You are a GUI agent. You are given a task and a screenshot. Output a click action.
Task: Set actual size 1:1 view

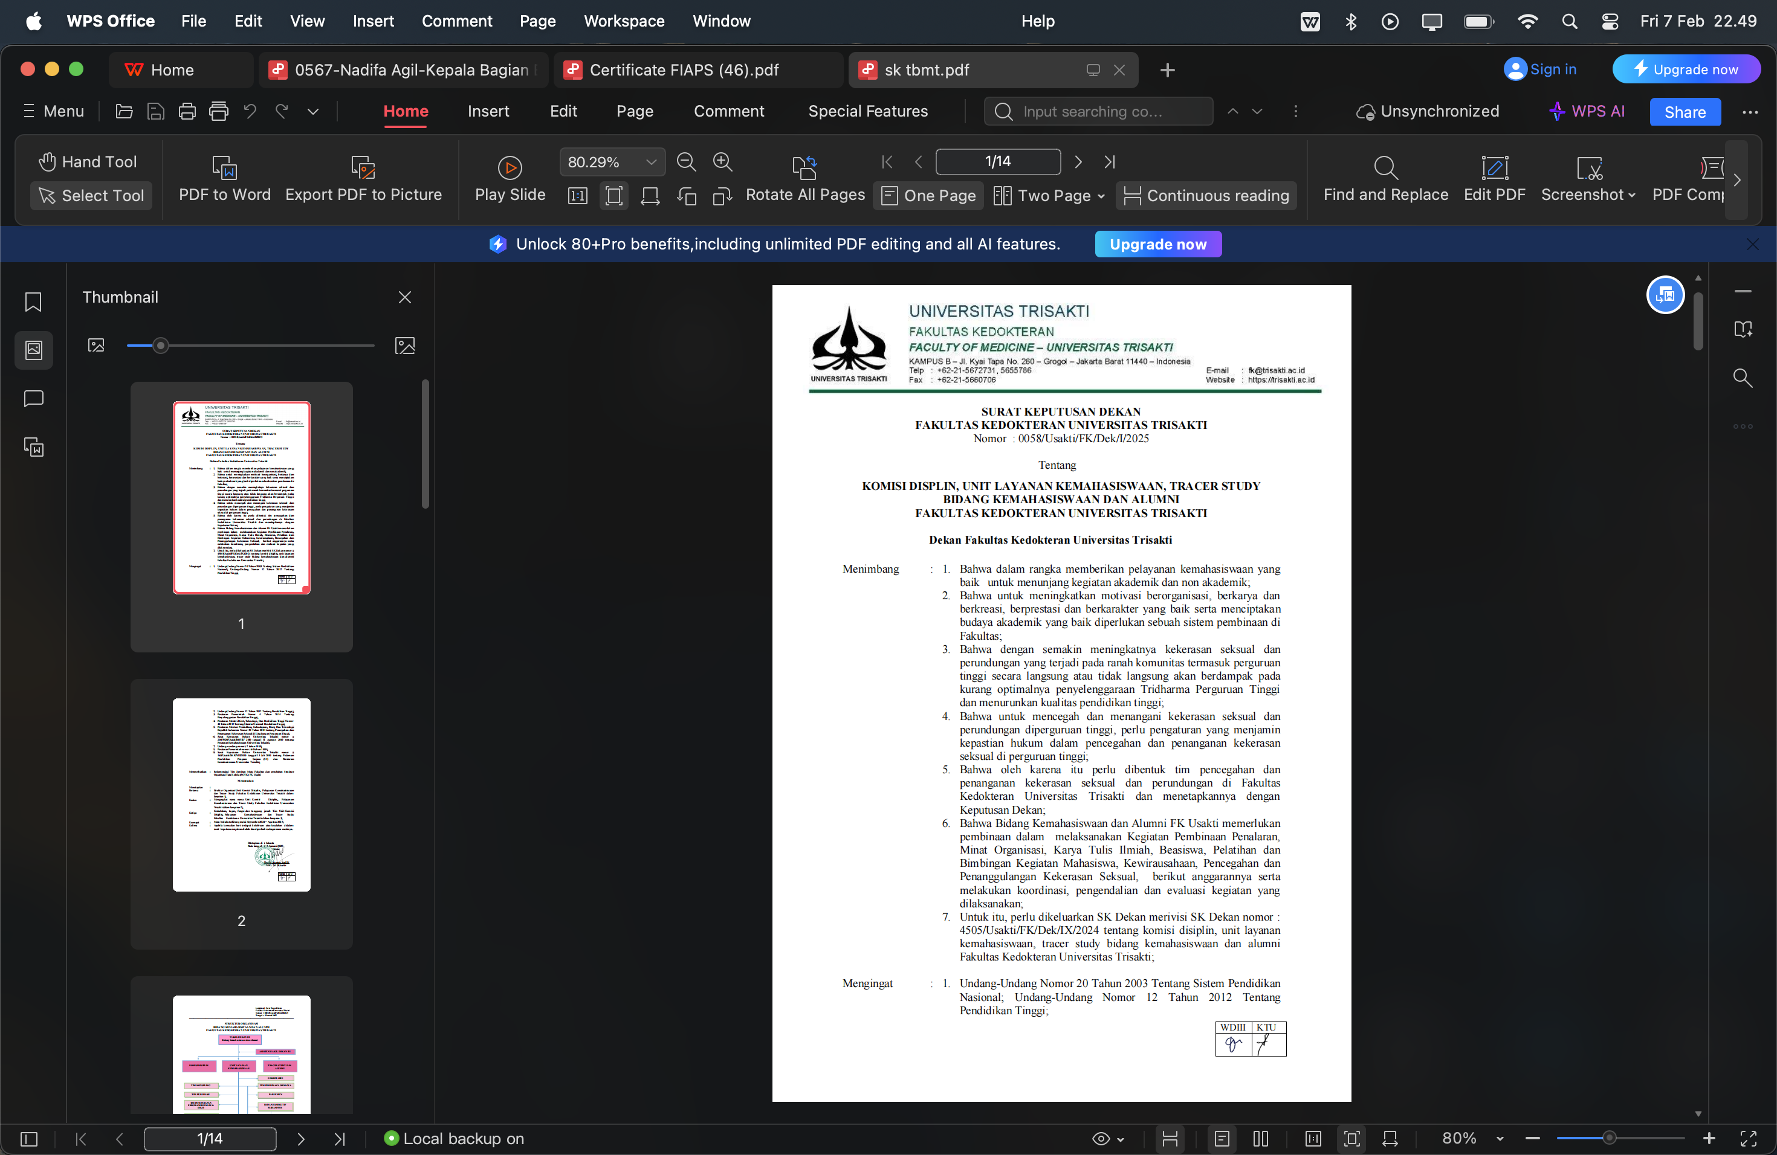pos(577,196)
